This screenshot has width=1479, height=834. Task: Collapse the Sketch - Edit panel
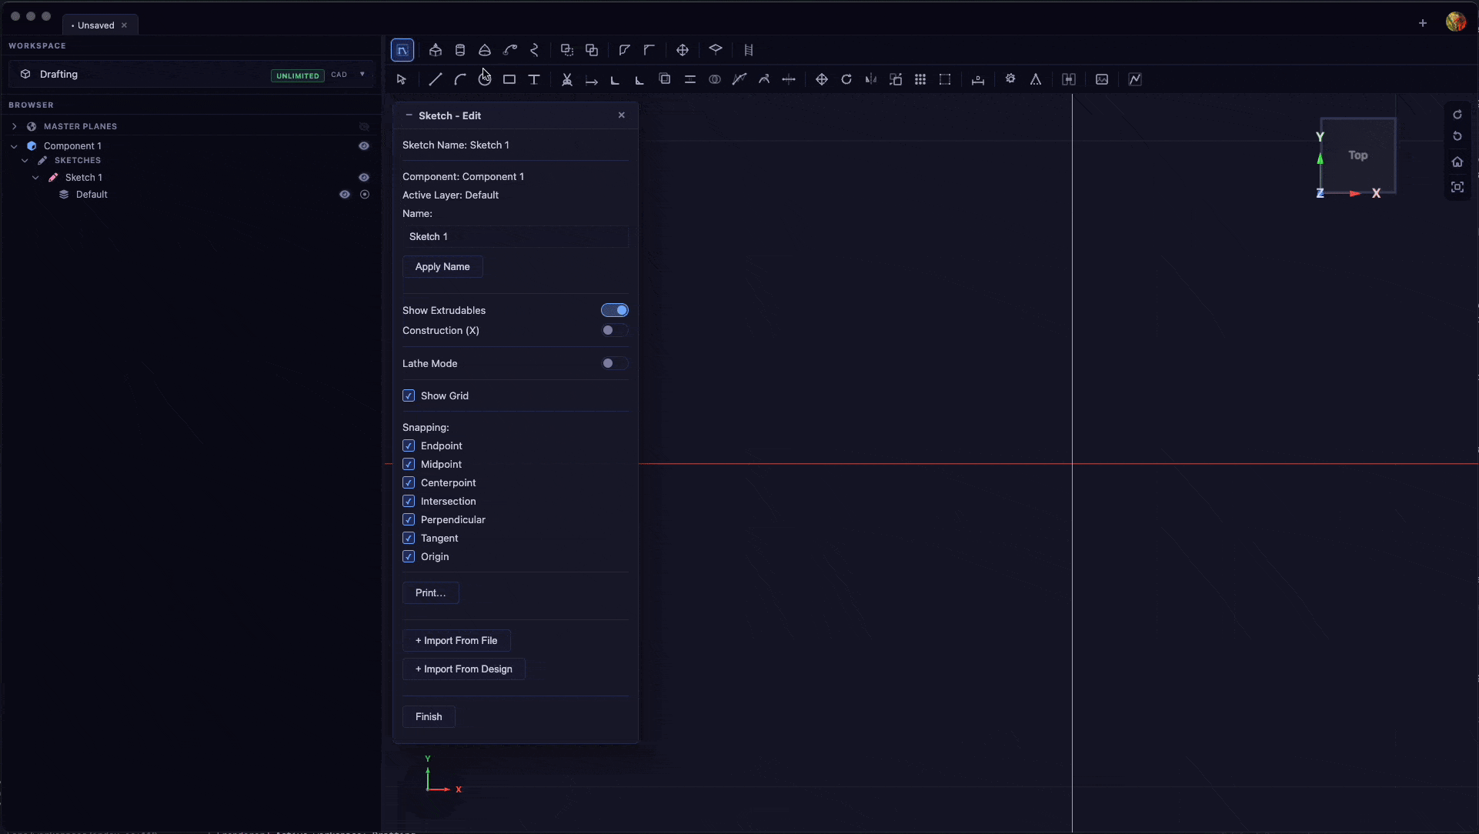[x=409, y=115]
